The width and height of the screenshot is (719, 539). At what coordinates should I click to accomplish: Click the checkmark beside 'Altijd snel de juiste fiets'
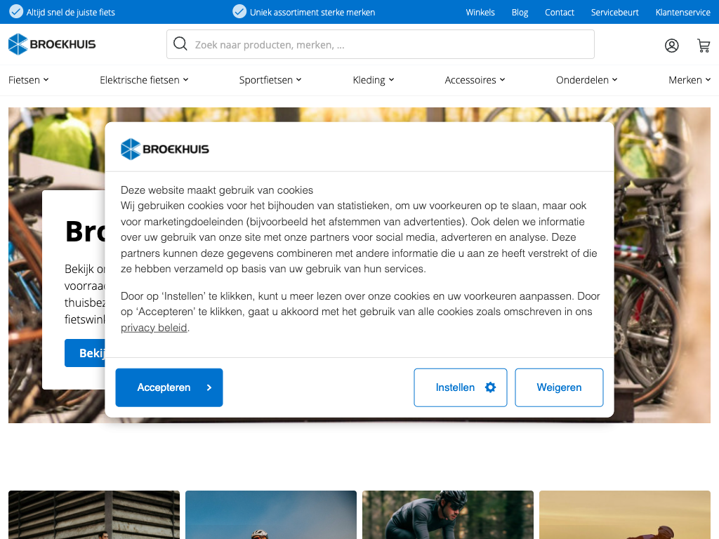pyautogui.click(x=15, y=12)
